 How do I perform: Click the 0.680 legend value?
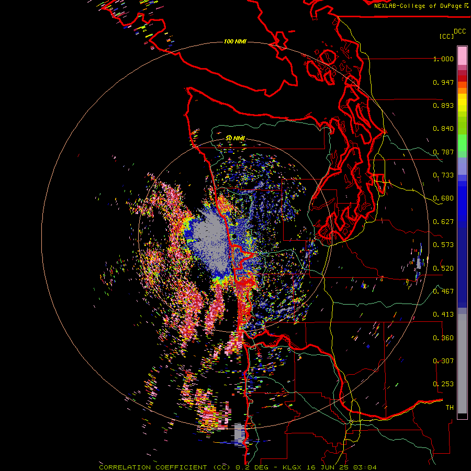(443, 198)
